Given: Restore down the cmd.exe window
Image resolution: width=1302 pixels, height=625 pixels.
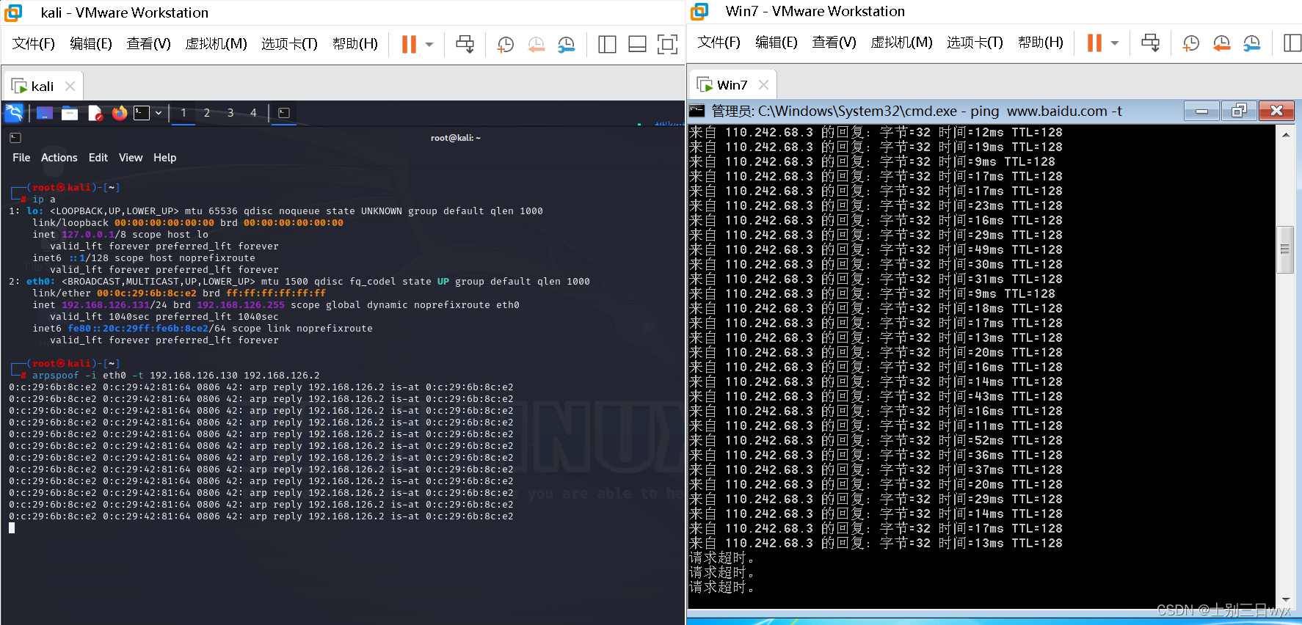Looking at the screenshot, I should coord(1239,111).
